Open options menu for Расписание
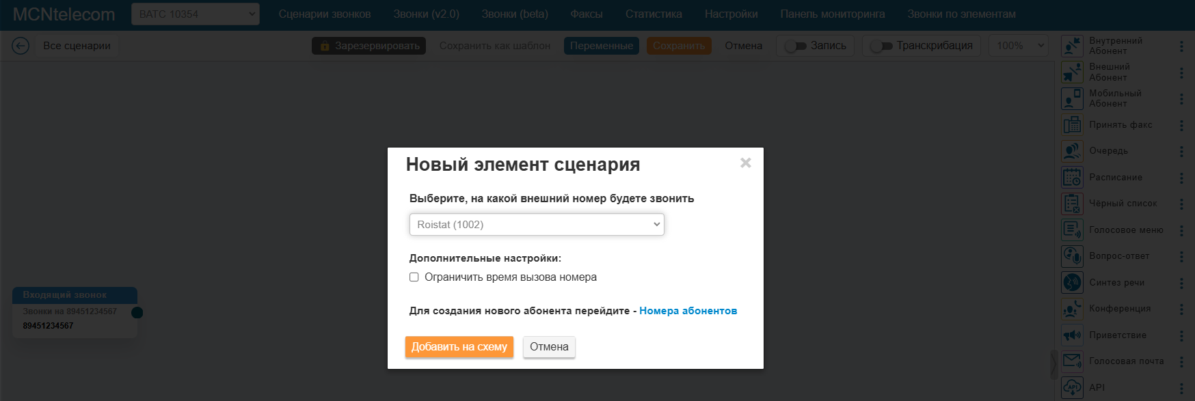 pos(1181,178)
